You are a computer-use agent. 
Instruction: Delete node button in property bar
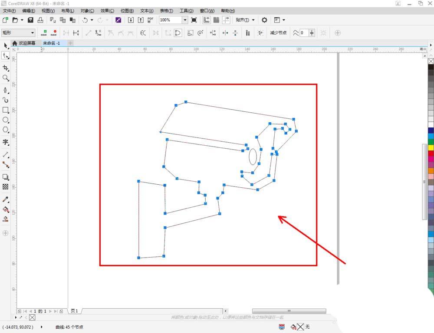pyautogui.click(x=54, y=33)
